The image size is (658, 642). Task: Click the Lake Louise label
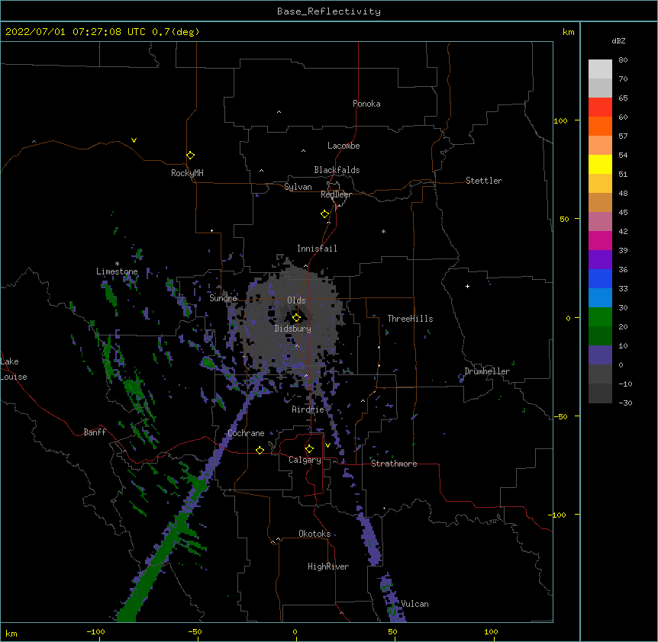(x=14, y=369)
